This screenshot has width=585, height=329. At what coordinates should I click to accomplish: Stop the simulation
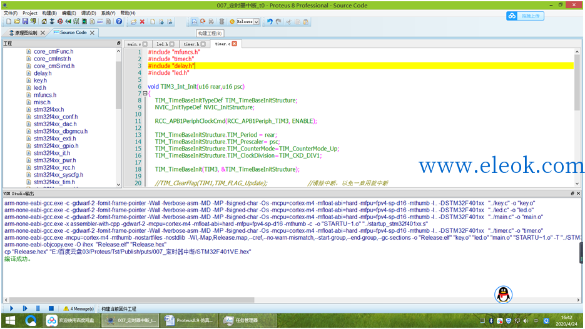(51, 308)
